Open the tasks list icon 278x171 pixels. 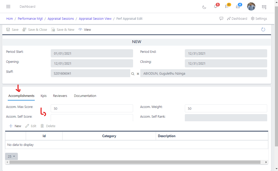click(227, 6)
